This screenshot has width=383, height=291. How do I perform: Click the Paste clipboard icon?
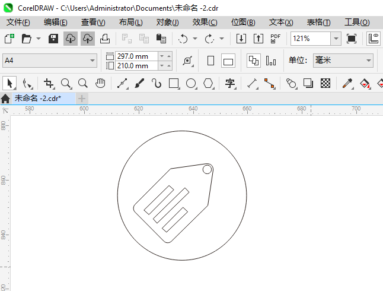161,39
